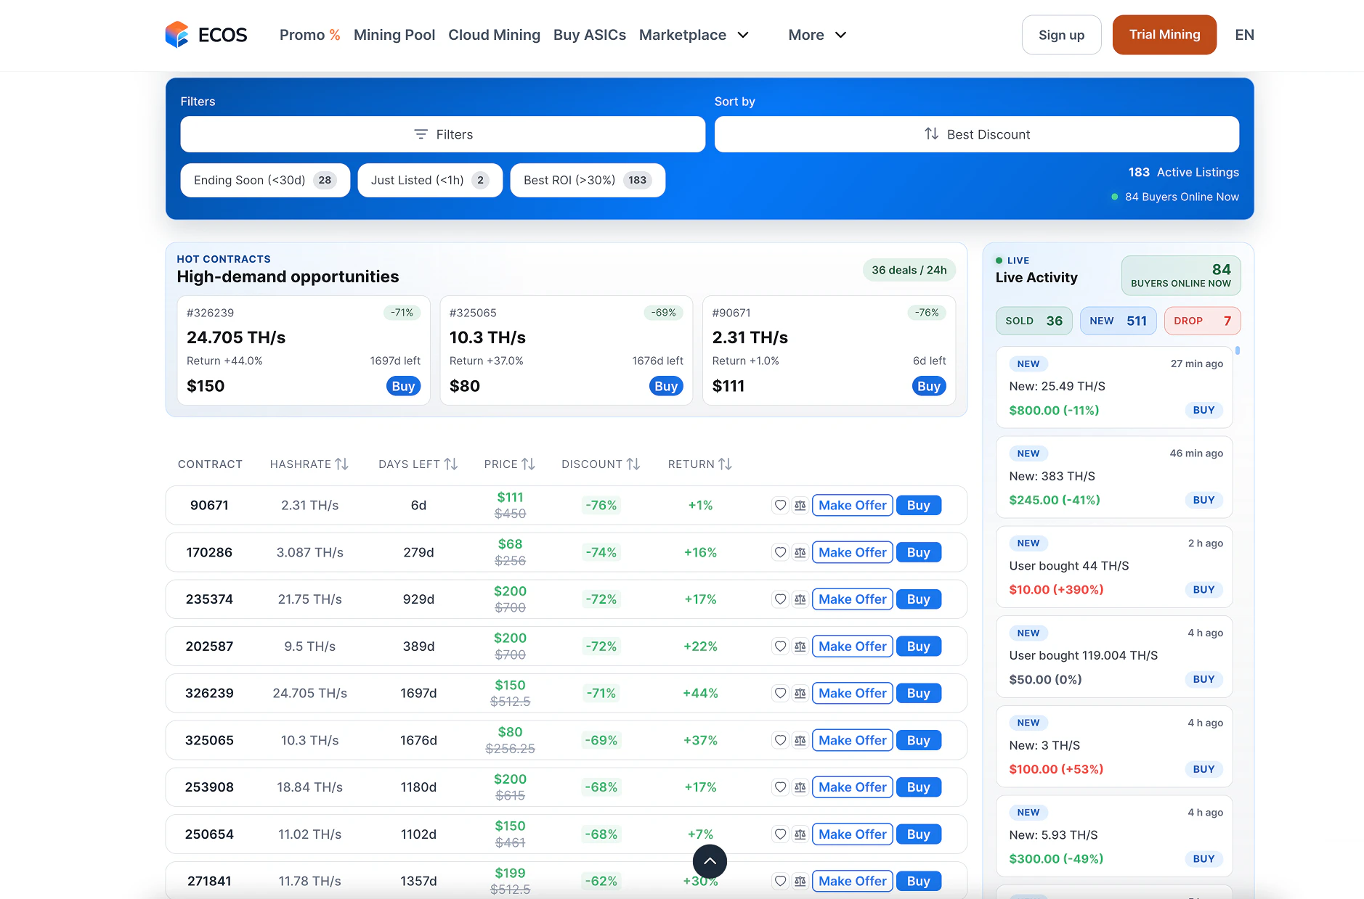The image size is (1364, 899).
Task: Toggle Best ROI (>30%) filter chip
Action: click(588, 180)
